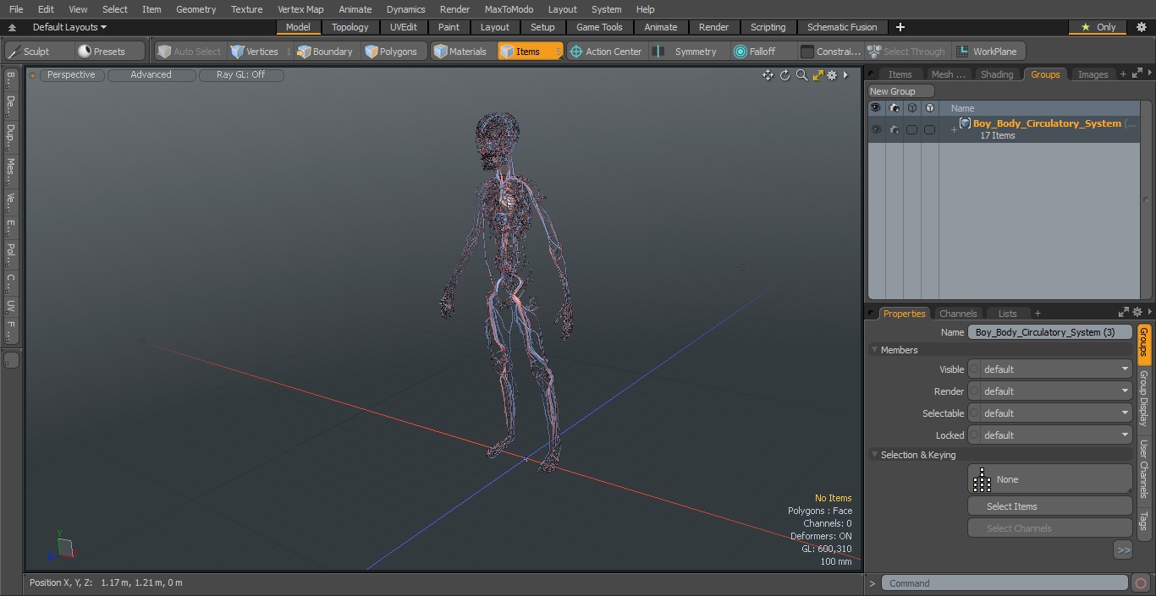Click the viewport pan/move icon

pyautogui.click(x=768, y=75)
